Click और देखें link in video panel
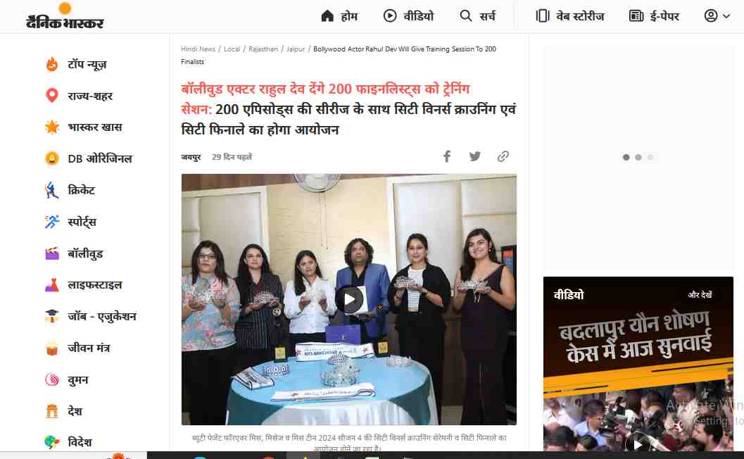 coord(700,295)
